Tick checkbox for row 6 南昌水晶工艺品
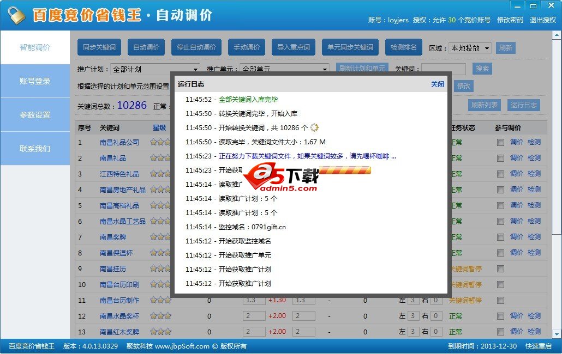562x354 pixels. pyautogui.click(x=500, y=221)
